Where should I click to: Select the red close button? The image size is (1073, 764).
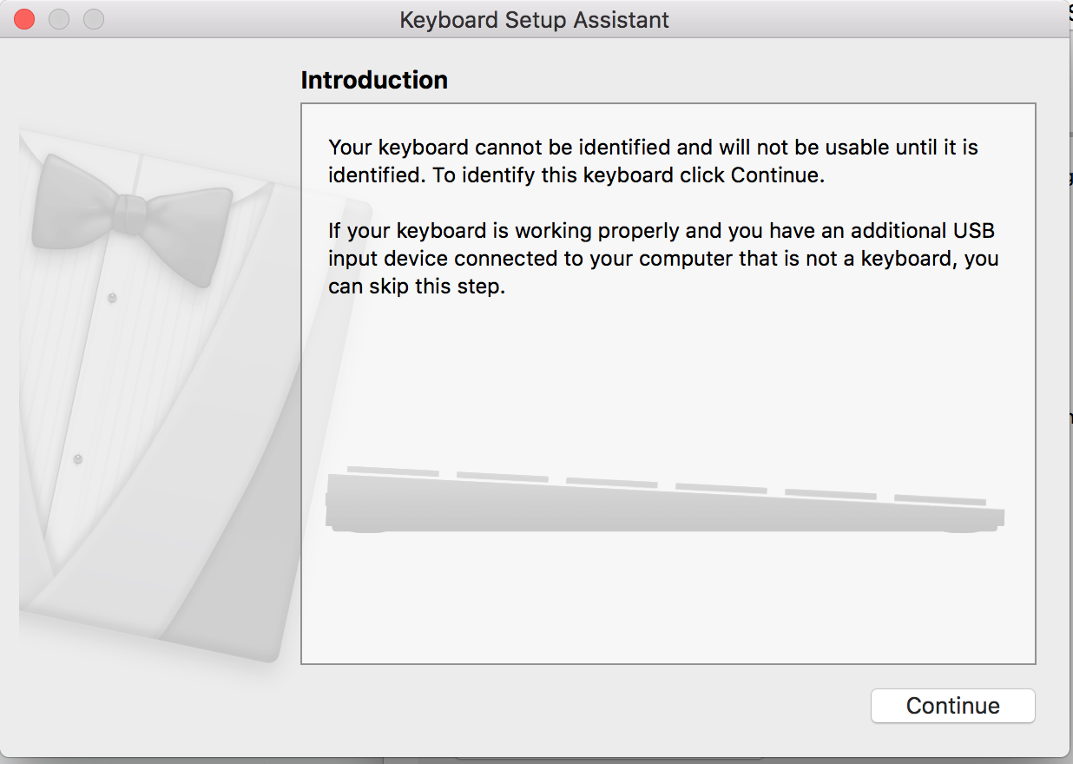23,18
